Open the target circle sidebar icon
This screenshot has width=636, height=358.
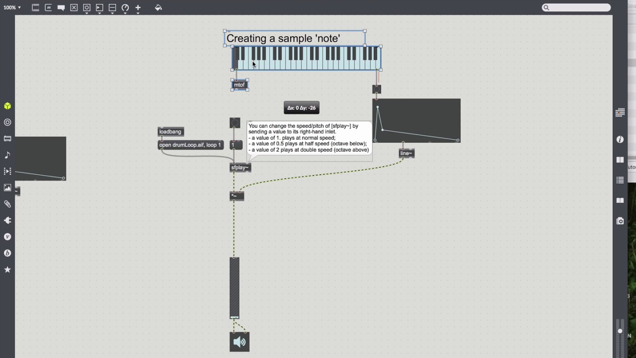[x=7, y=122]
